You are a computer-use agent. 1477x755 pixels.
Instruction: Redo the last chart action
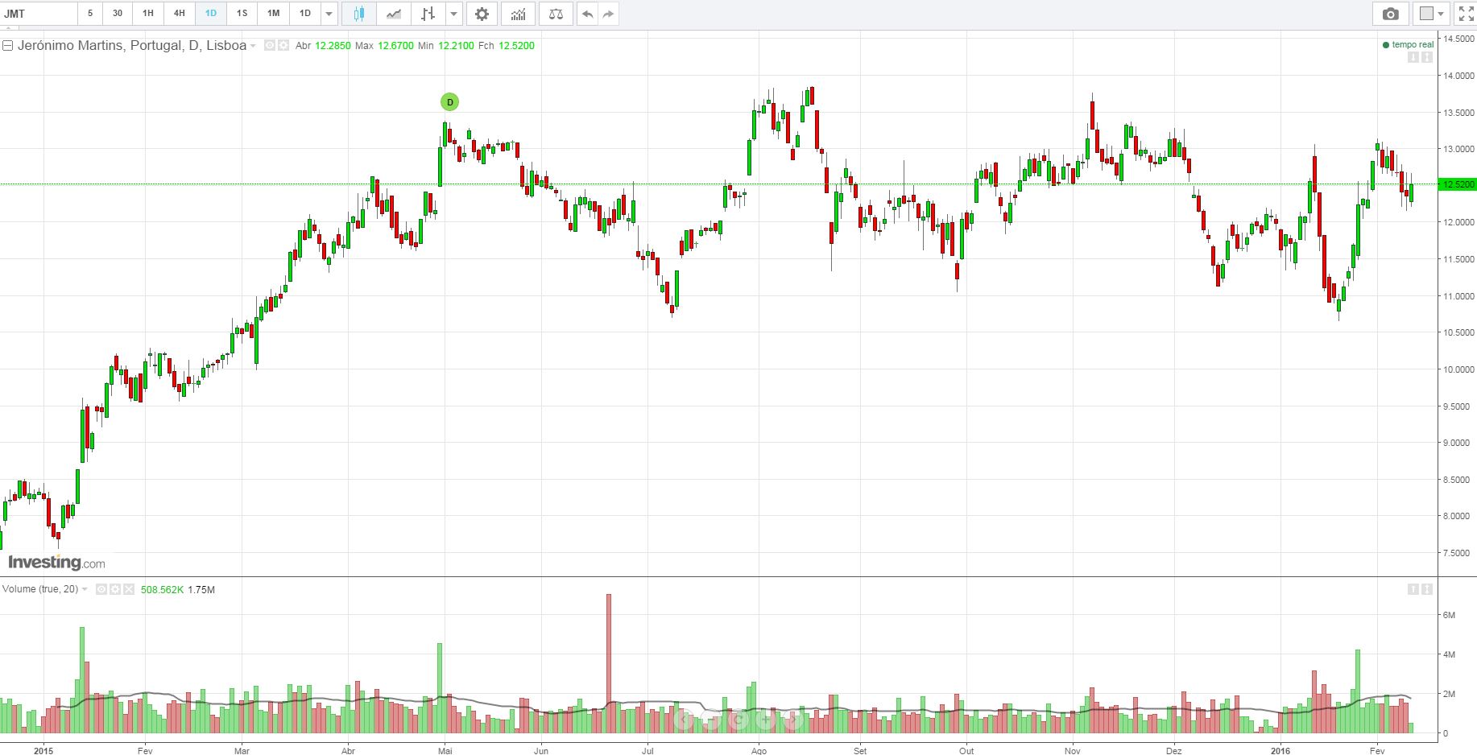[x=608, y=14]
